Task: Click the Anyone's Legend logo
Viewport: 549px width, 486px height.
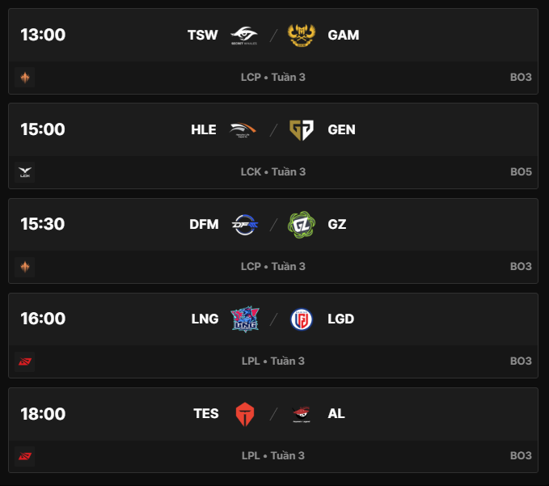Action: tap(302, 413)
